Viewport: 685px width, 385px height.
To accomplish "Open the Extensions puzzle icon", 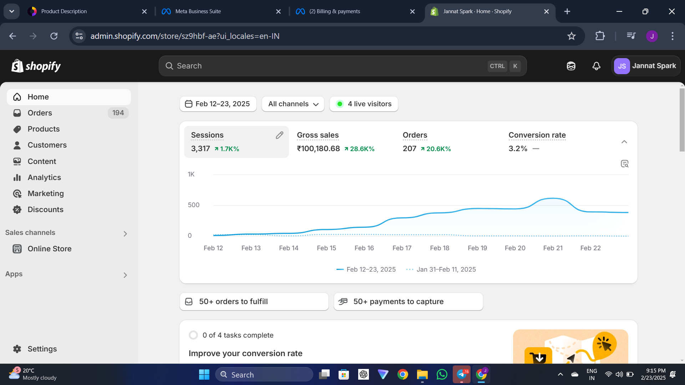I will 600,36.
